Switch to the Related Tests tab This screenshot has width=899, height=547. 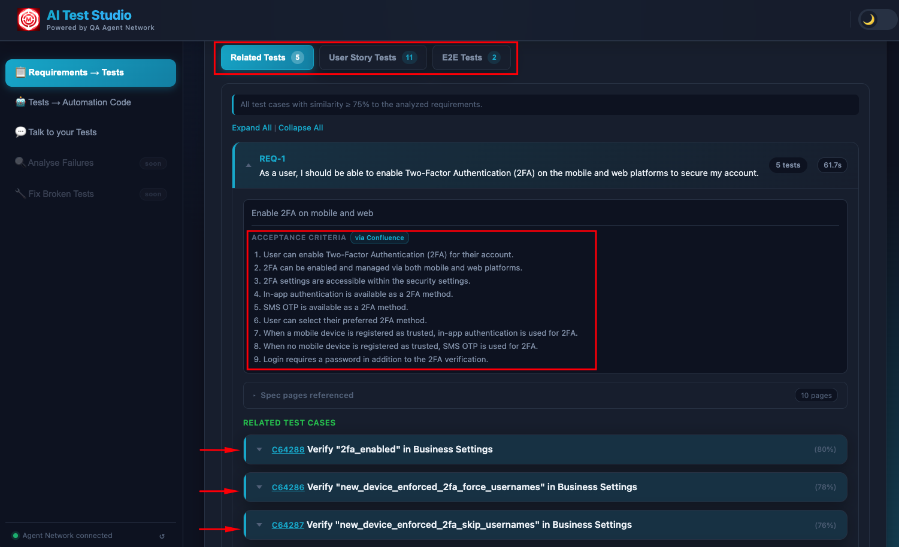pos(267,57)
